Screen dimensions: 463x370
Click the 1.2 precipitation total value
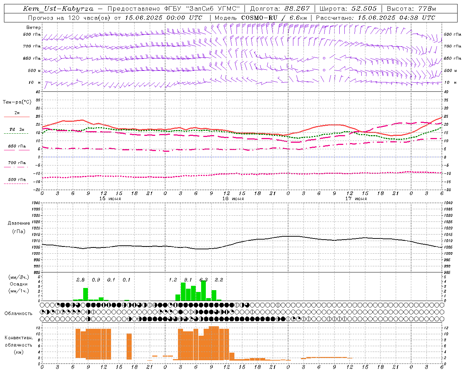(173, 280)
